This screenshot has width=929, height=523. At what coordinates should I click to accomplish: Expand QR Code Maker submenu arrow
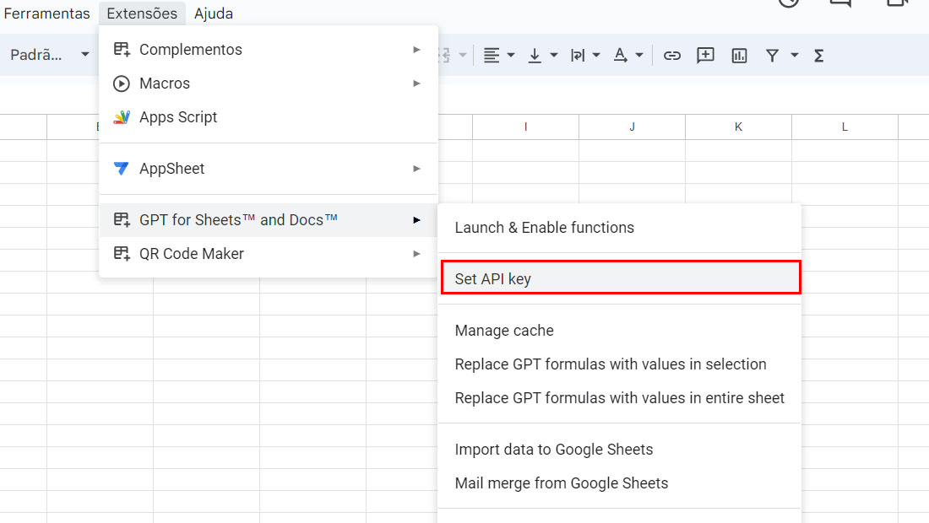tap(416, 254)
